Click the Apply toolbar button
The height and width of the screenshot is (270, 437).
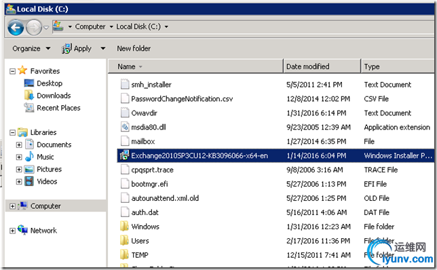pos(77,48)
